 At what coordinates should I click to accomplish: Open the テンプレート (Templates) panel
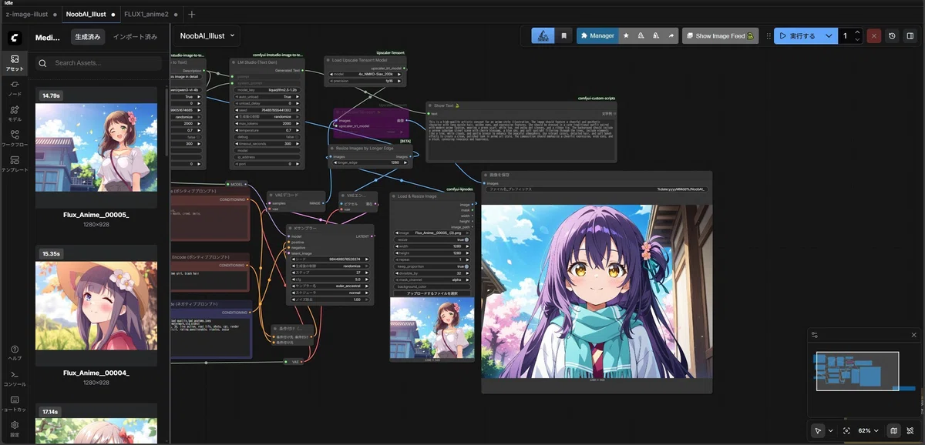coord(15,163)
